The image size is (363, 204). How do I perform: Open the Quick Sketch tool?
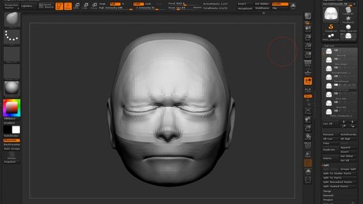46,6
